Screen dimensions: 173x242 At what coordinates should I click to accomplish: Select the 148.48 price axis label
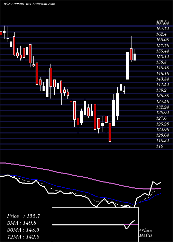point(163,68)
